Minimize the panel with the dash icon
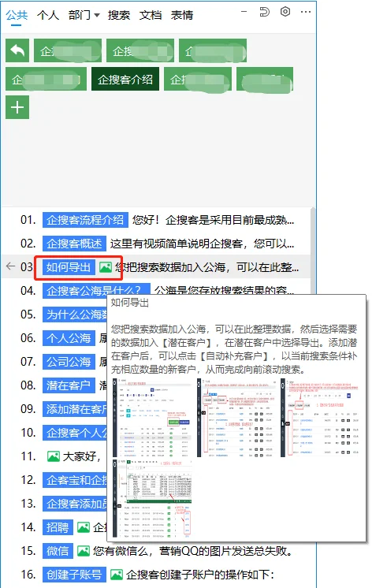Viewport: 387px width, 588px height. (x=244, y=12)
